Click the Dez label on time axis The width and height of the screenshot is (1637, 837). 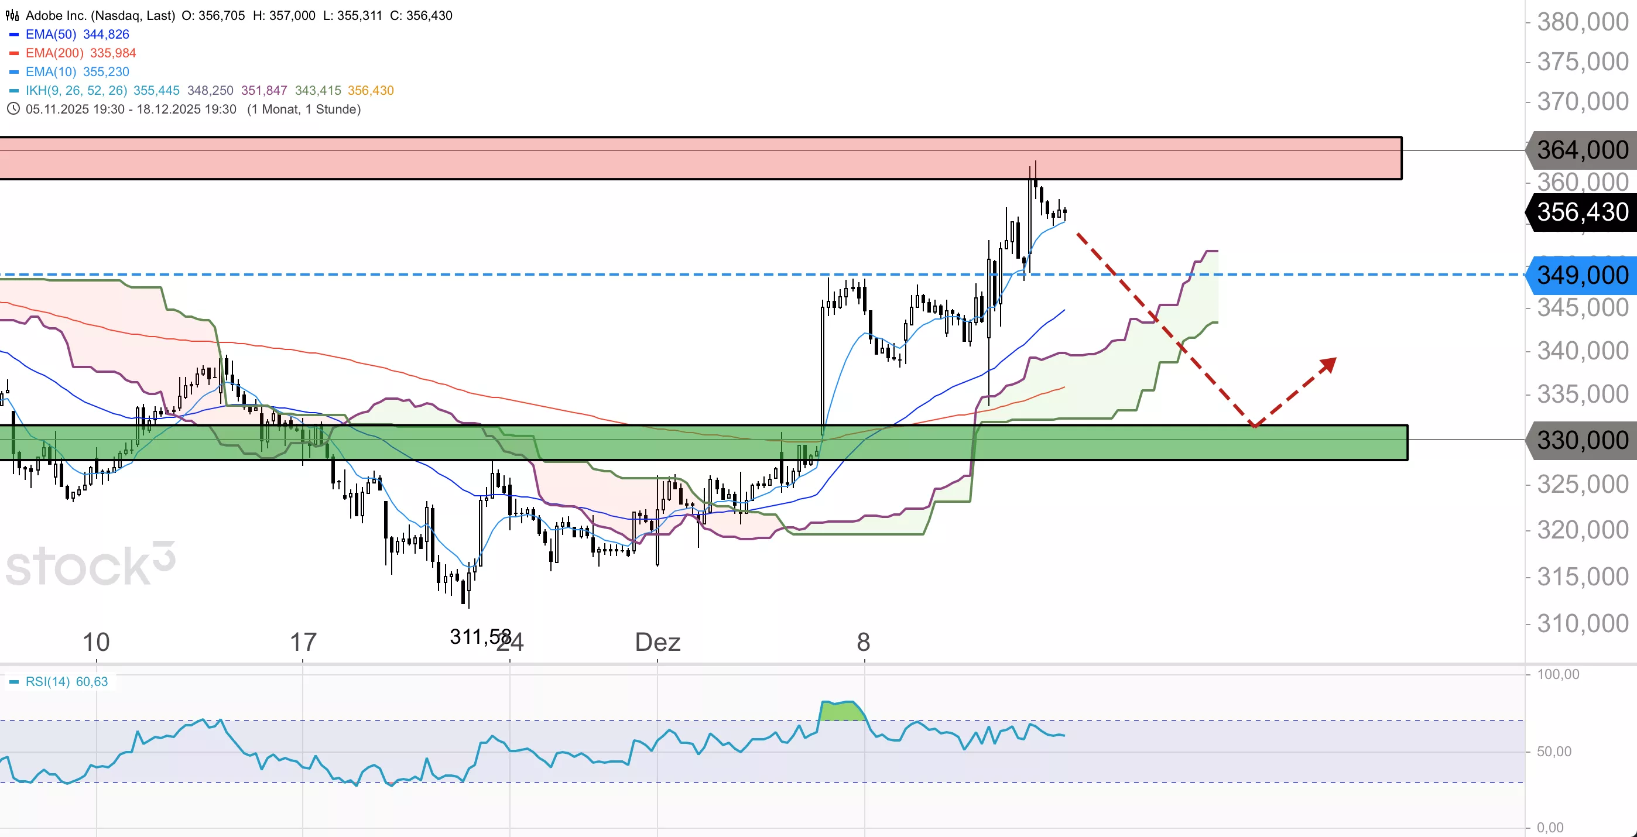click(657, 642)
